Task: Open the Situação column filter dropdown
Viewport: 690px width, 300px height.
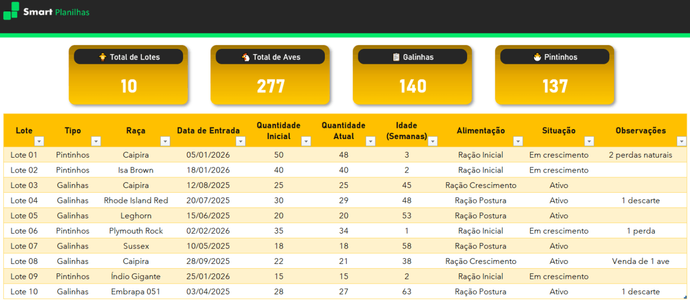Action: 589,141
